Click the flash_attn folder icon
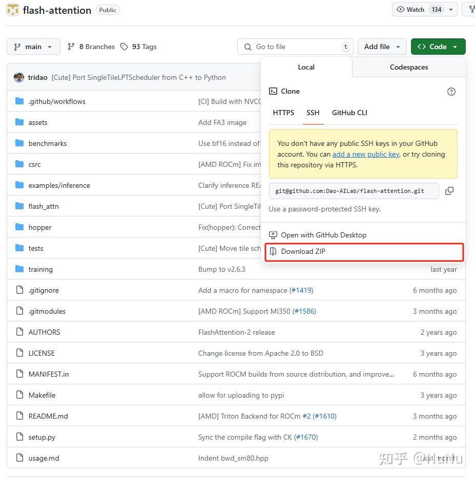The image size is (475, 478). click(19, 206)
